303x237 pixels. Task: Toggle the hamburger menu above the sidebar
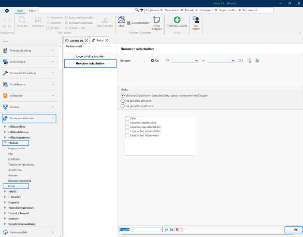pos(5,40)
